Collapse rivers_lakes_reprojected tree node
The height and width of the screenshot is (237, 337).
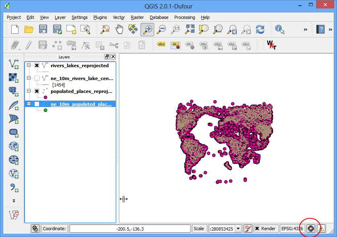[x=29, y=65]
